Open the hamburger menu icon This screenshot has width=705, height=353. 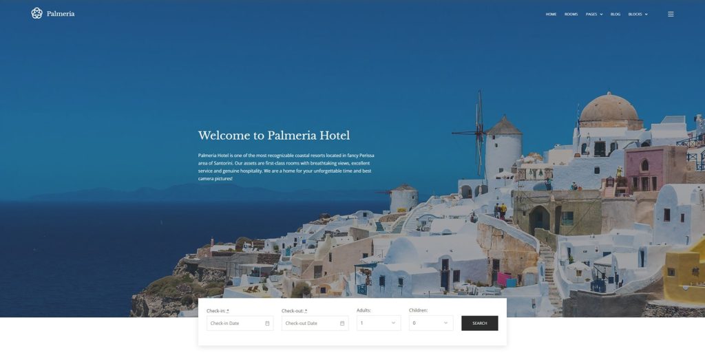[x=671, y=14]
